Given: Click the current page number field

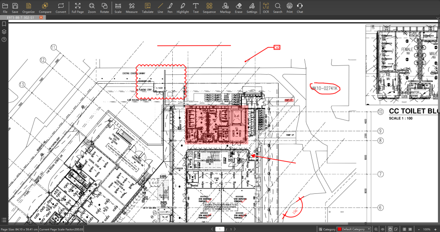Looking at the screenshot, I should pyautogui.click(x=220, y=229).
